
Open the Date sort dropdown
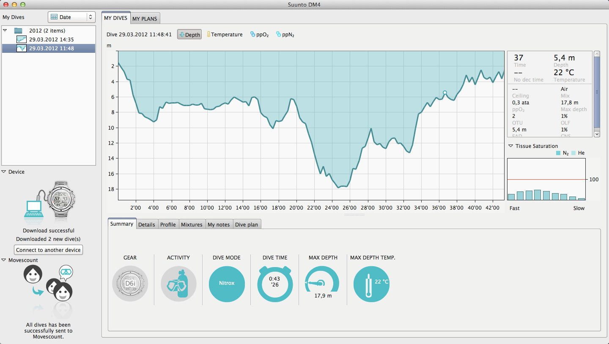(x=71, y=17)
